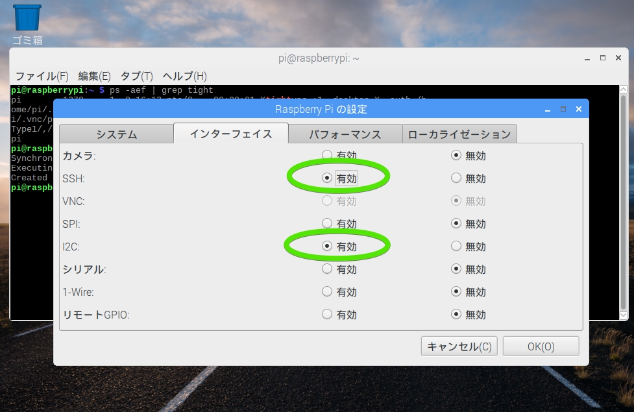The width and height of the screenshot is (634, 412).
Task: Enable SPI by selecting 有効
Action: coord(327,223)
